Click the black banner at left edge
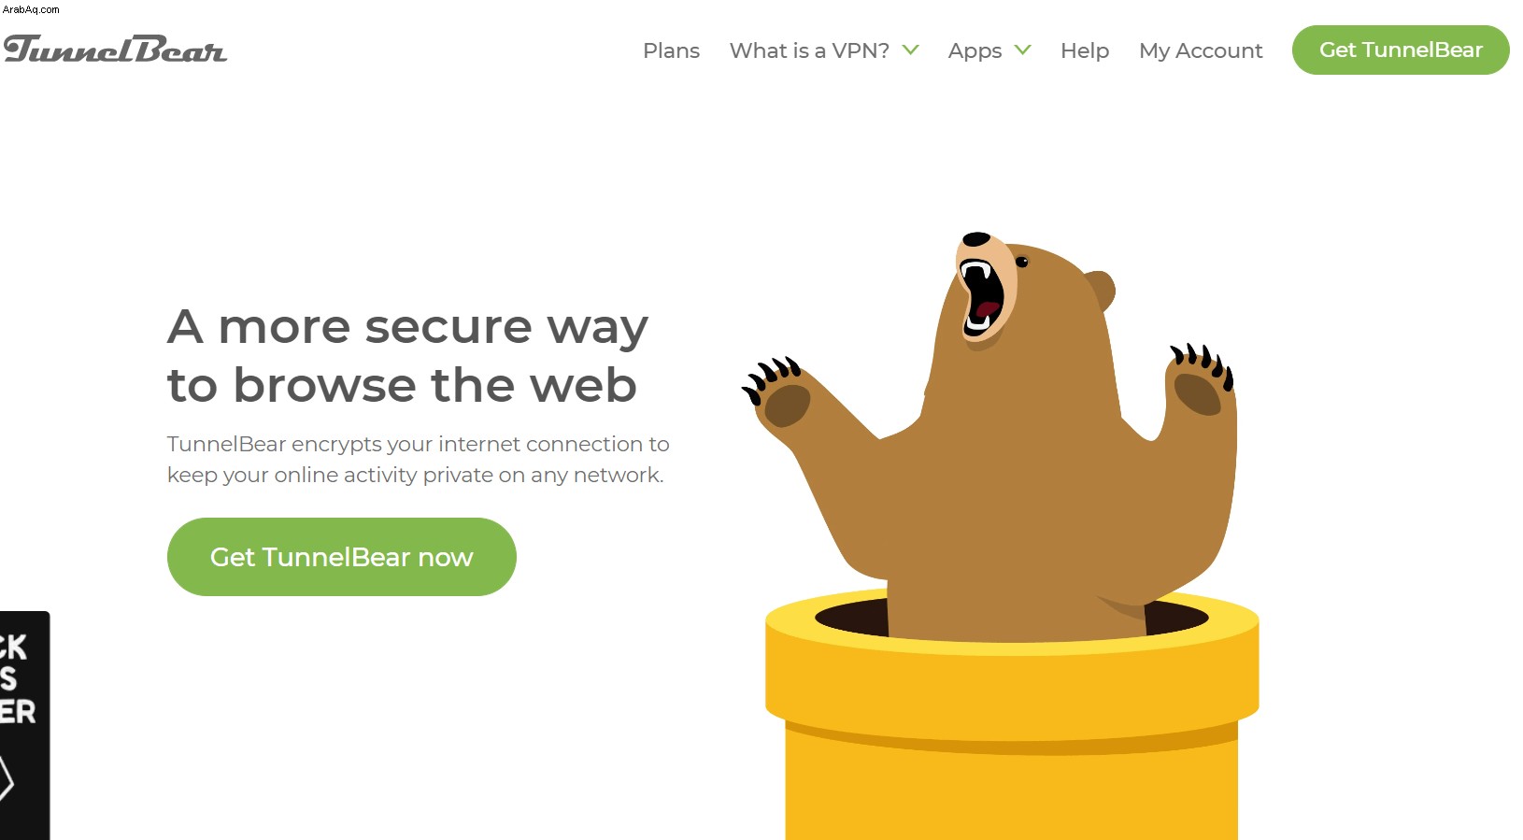The width and height of the screenshot is (1523, 840). (x=24, y=725)
